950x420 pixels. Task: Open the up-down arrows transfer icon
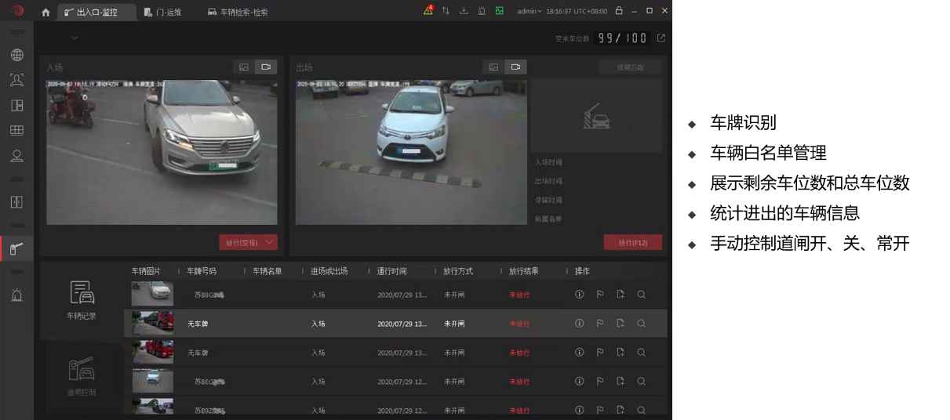(446, 11)
